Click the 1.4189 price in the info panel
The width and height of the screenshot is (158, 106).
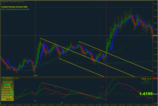(7, 84)
